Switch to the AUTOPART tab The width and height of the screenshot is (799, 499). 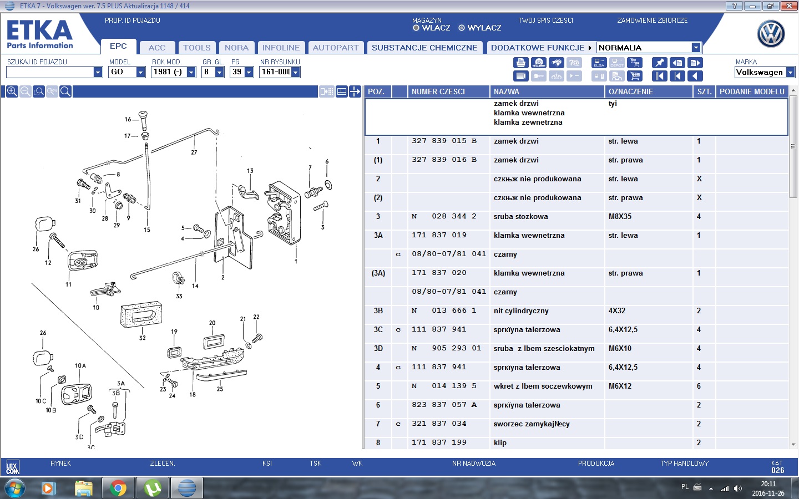pos(336,48)
